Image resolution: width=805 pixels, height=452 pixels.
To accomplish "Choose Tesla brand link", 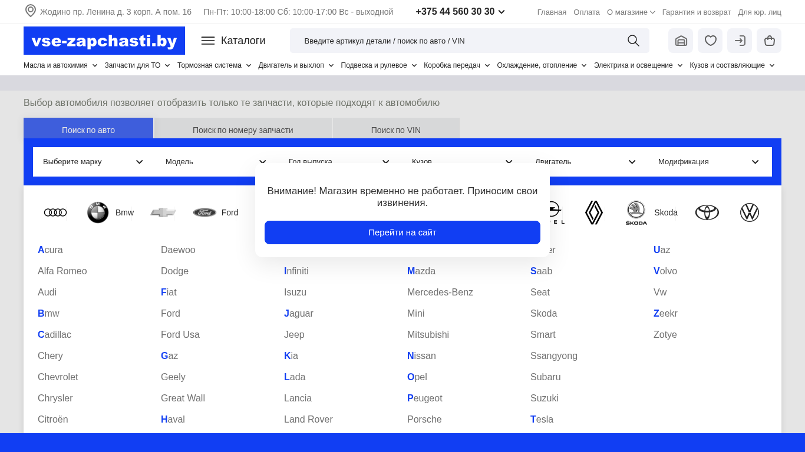I will [x=542, y=420].
